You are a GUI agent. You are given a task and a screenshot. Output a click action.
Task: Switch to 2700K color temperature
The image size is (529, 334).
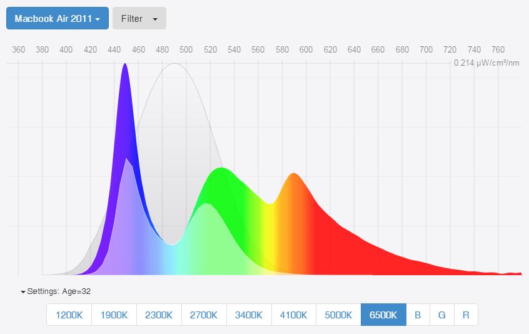point(204,315)
